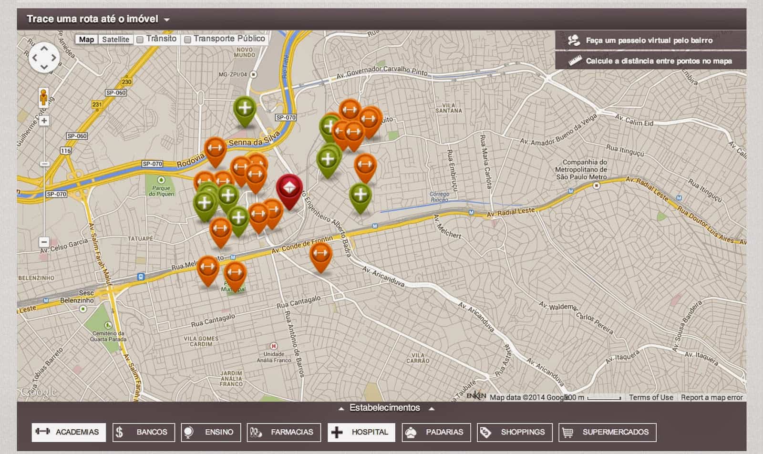
Task: Click the cross icon in Hospital button
Action: 337,432
